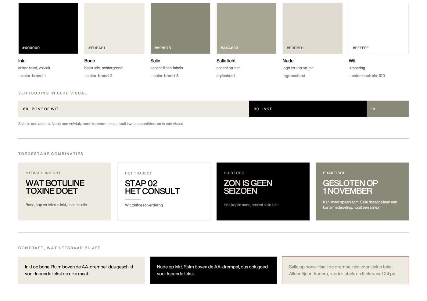Click 'accent op inkt' description
The width and height of the screenshot is (427, 301).
tap(228, 68)
